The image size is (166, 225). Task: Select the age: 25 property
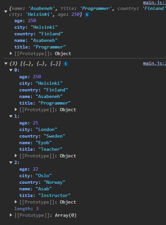[29, 123]
